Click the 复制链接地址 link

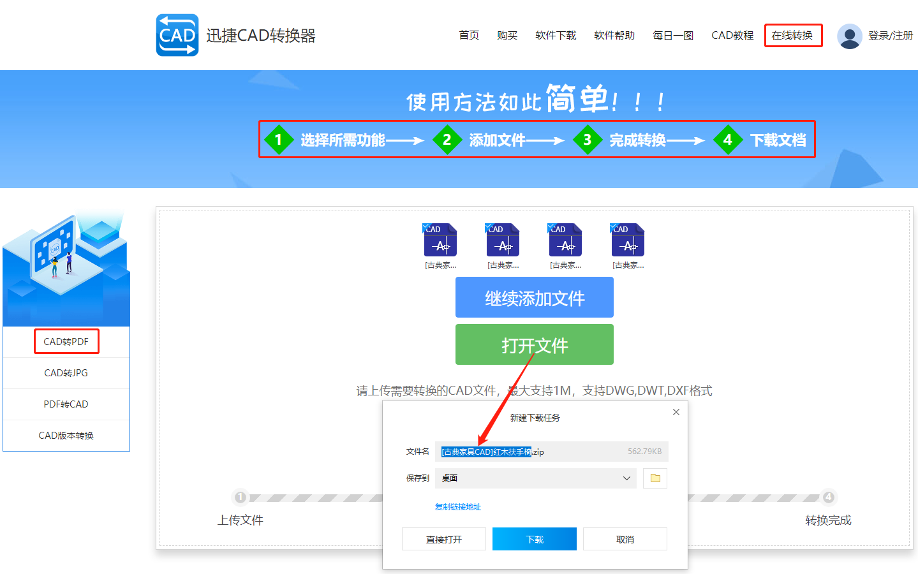(458, 507)
